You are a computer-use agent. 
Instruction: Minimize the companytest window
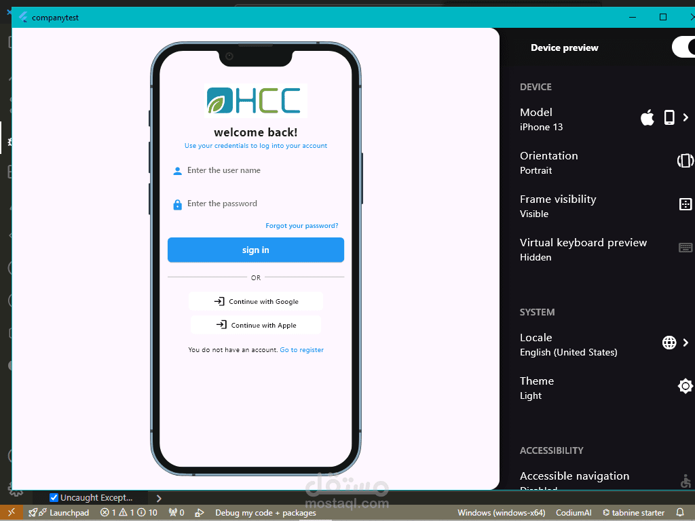tap(633, 17)
